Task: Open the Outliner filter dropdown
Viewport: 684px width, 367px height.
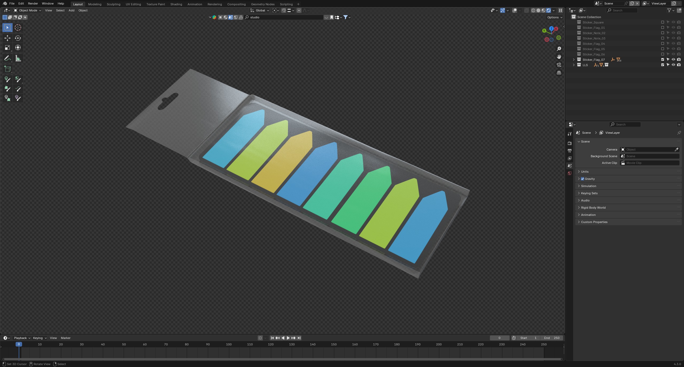Action: pyautogui.click(x=671, y=10)
